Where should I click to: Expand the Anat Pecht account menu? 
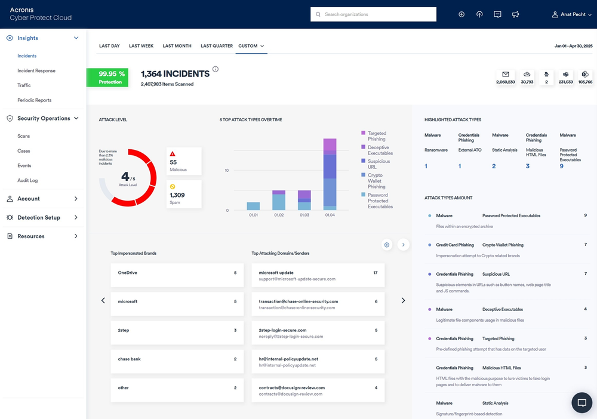point(571,14)
